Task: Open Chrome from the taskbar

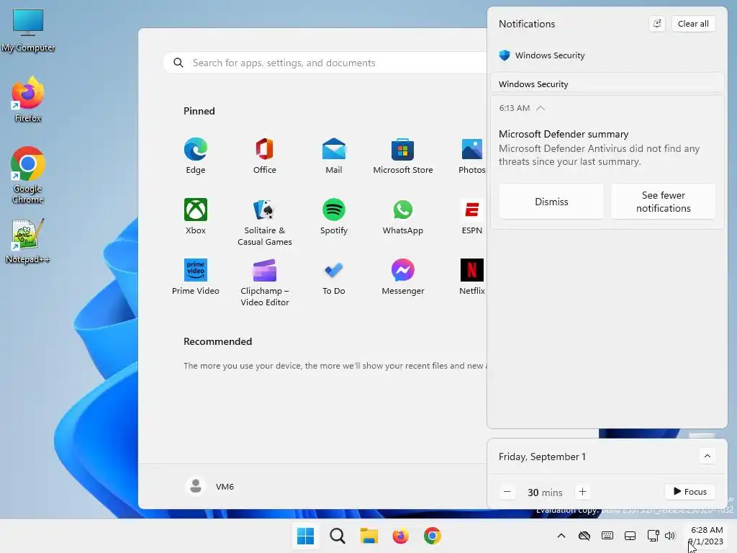Action: (x=433, y=536)
